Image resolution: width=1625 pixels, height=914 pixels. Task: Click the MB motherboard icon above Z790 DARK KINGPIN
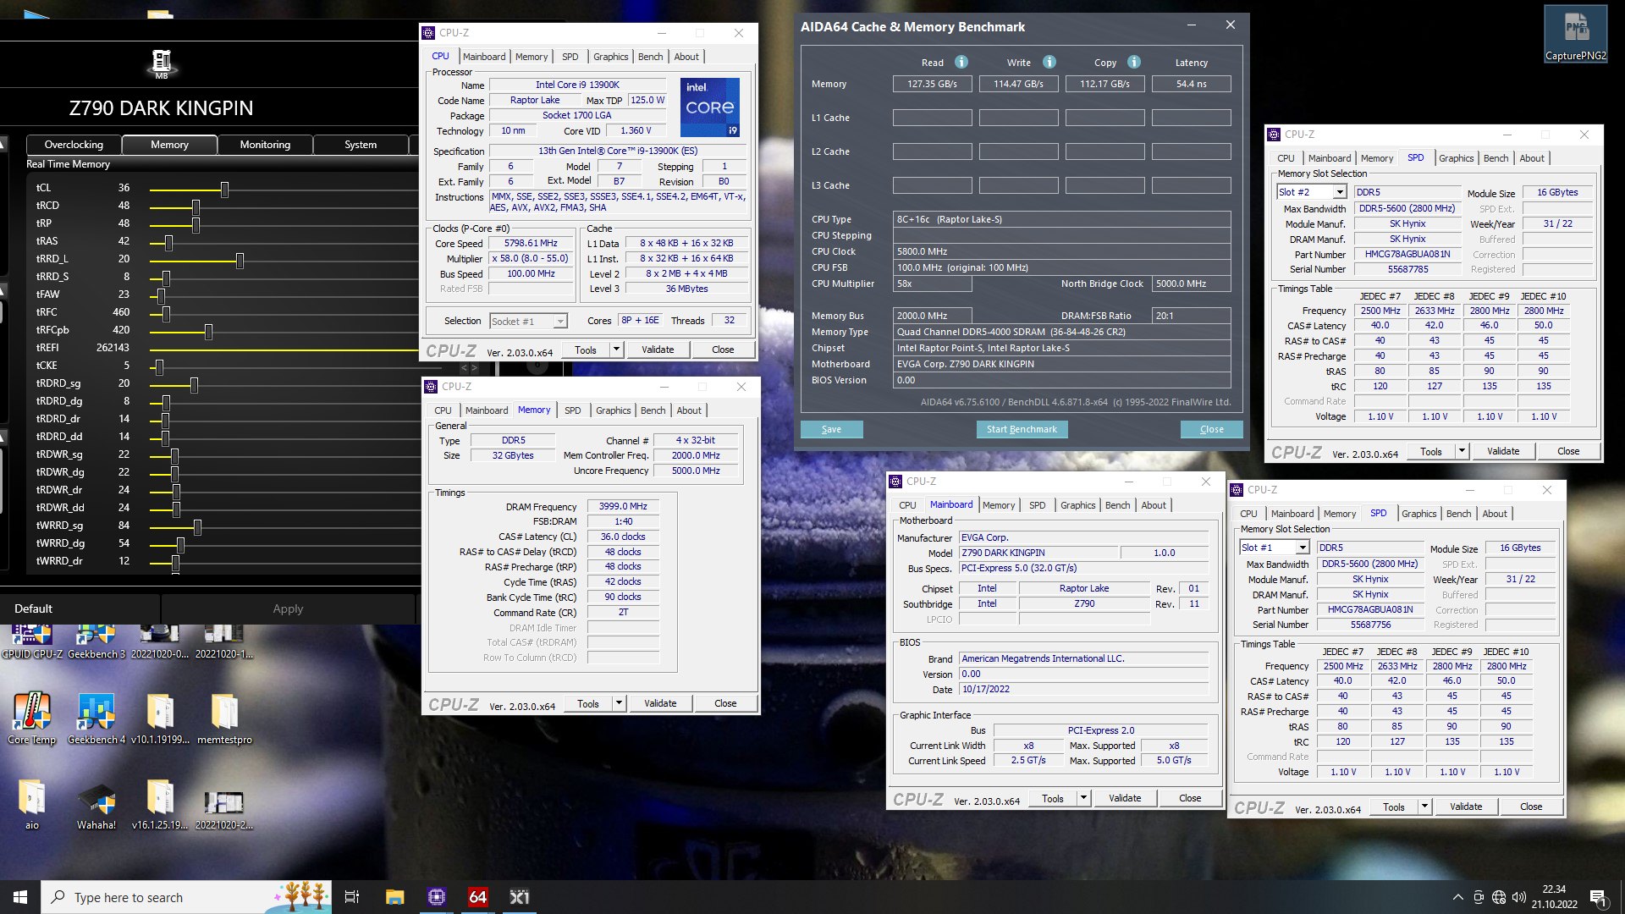pos(161,64)
